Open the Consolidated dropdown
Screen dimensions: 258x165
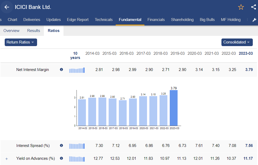[237, 42]
